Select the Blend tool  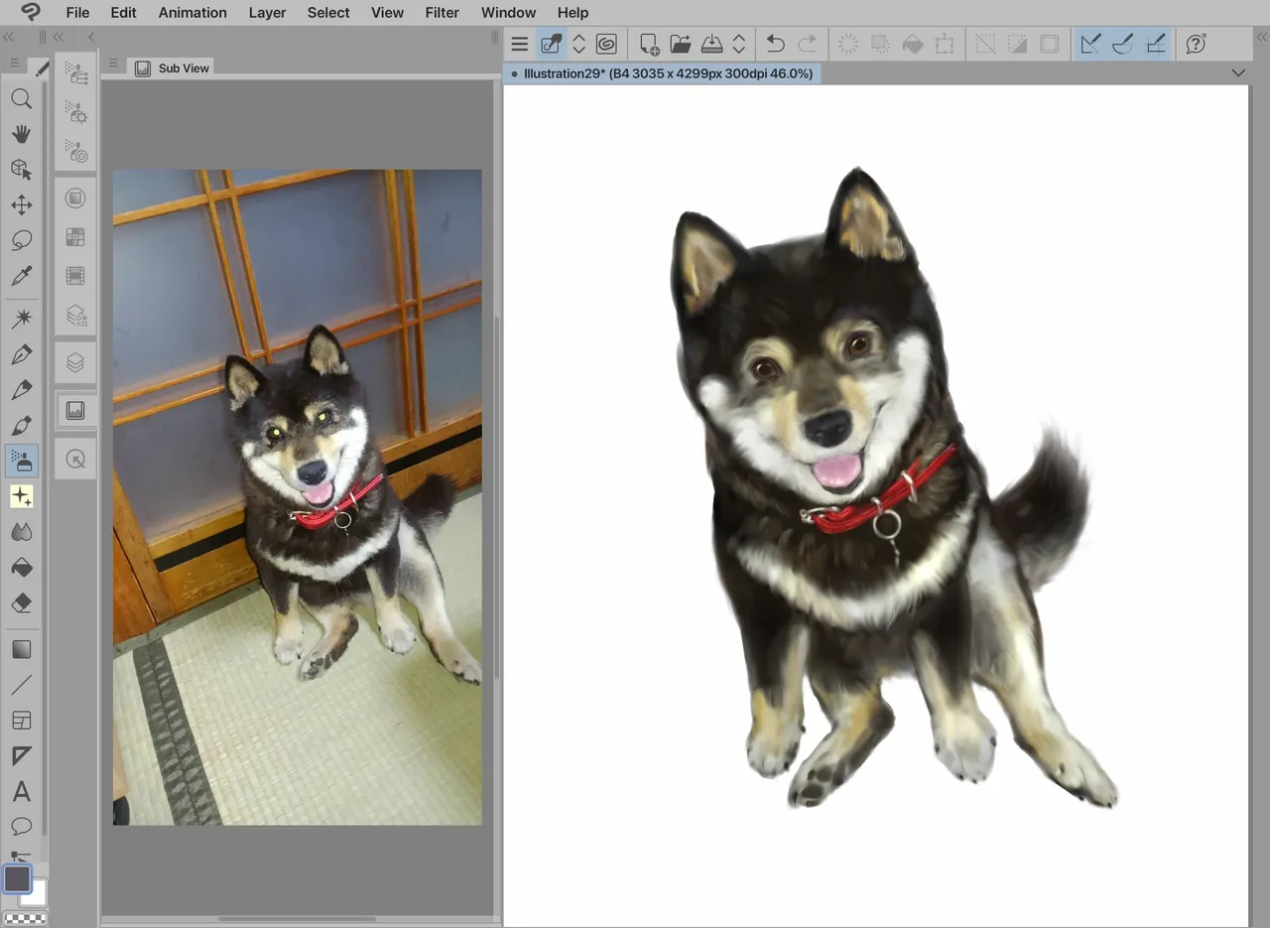click(21, 532)
